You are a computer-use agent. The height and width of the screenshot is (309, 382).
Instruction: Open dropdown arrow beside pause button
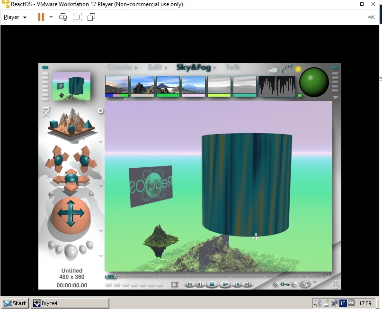point(51,17)
